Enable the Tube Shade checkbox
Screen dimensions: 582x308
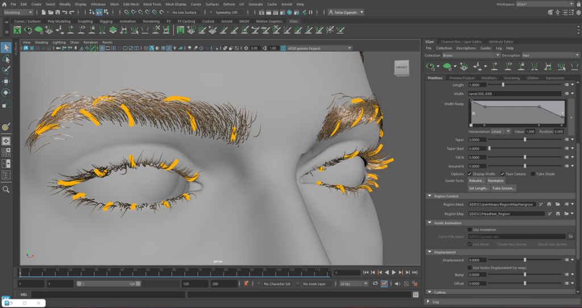pos(533,174)
